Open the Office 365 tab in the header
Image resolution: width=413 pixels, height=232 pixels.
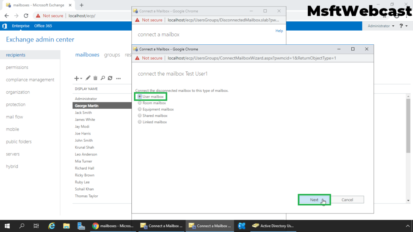(x=43, y=26)
